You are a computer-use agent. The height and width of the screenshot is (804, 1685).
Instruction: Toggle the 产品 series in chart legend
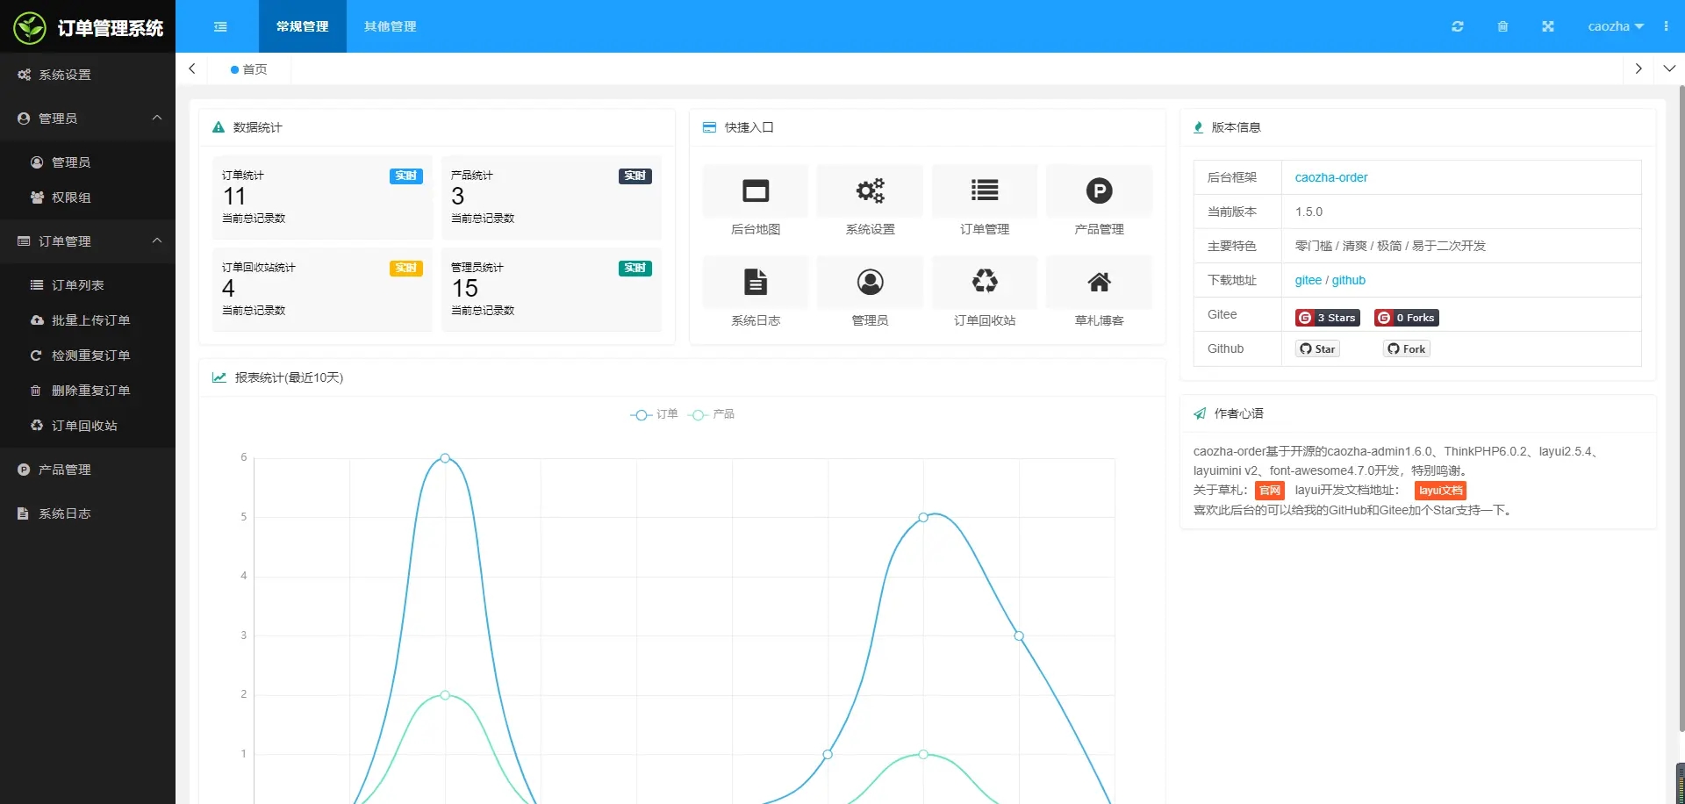click(x=712, y=414)
